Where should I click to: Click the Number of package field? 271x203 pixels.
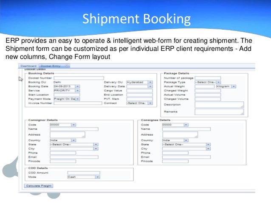click(x=208, y=78)
